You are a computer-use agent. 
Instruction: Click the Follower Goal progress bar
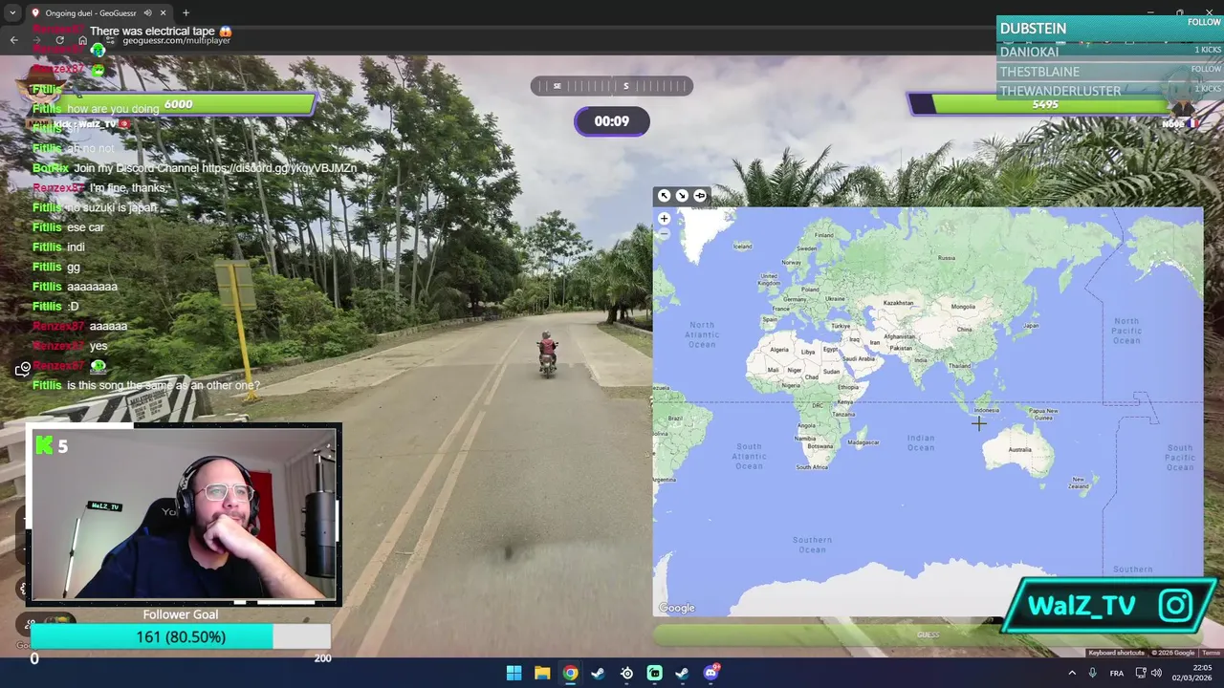181,636
